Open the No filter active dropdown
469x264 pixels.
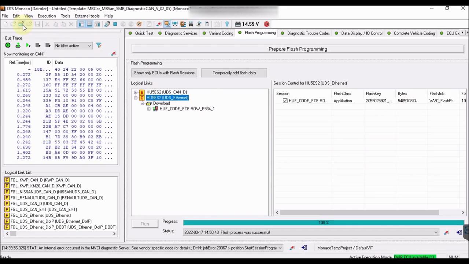[x=73, y=46]
